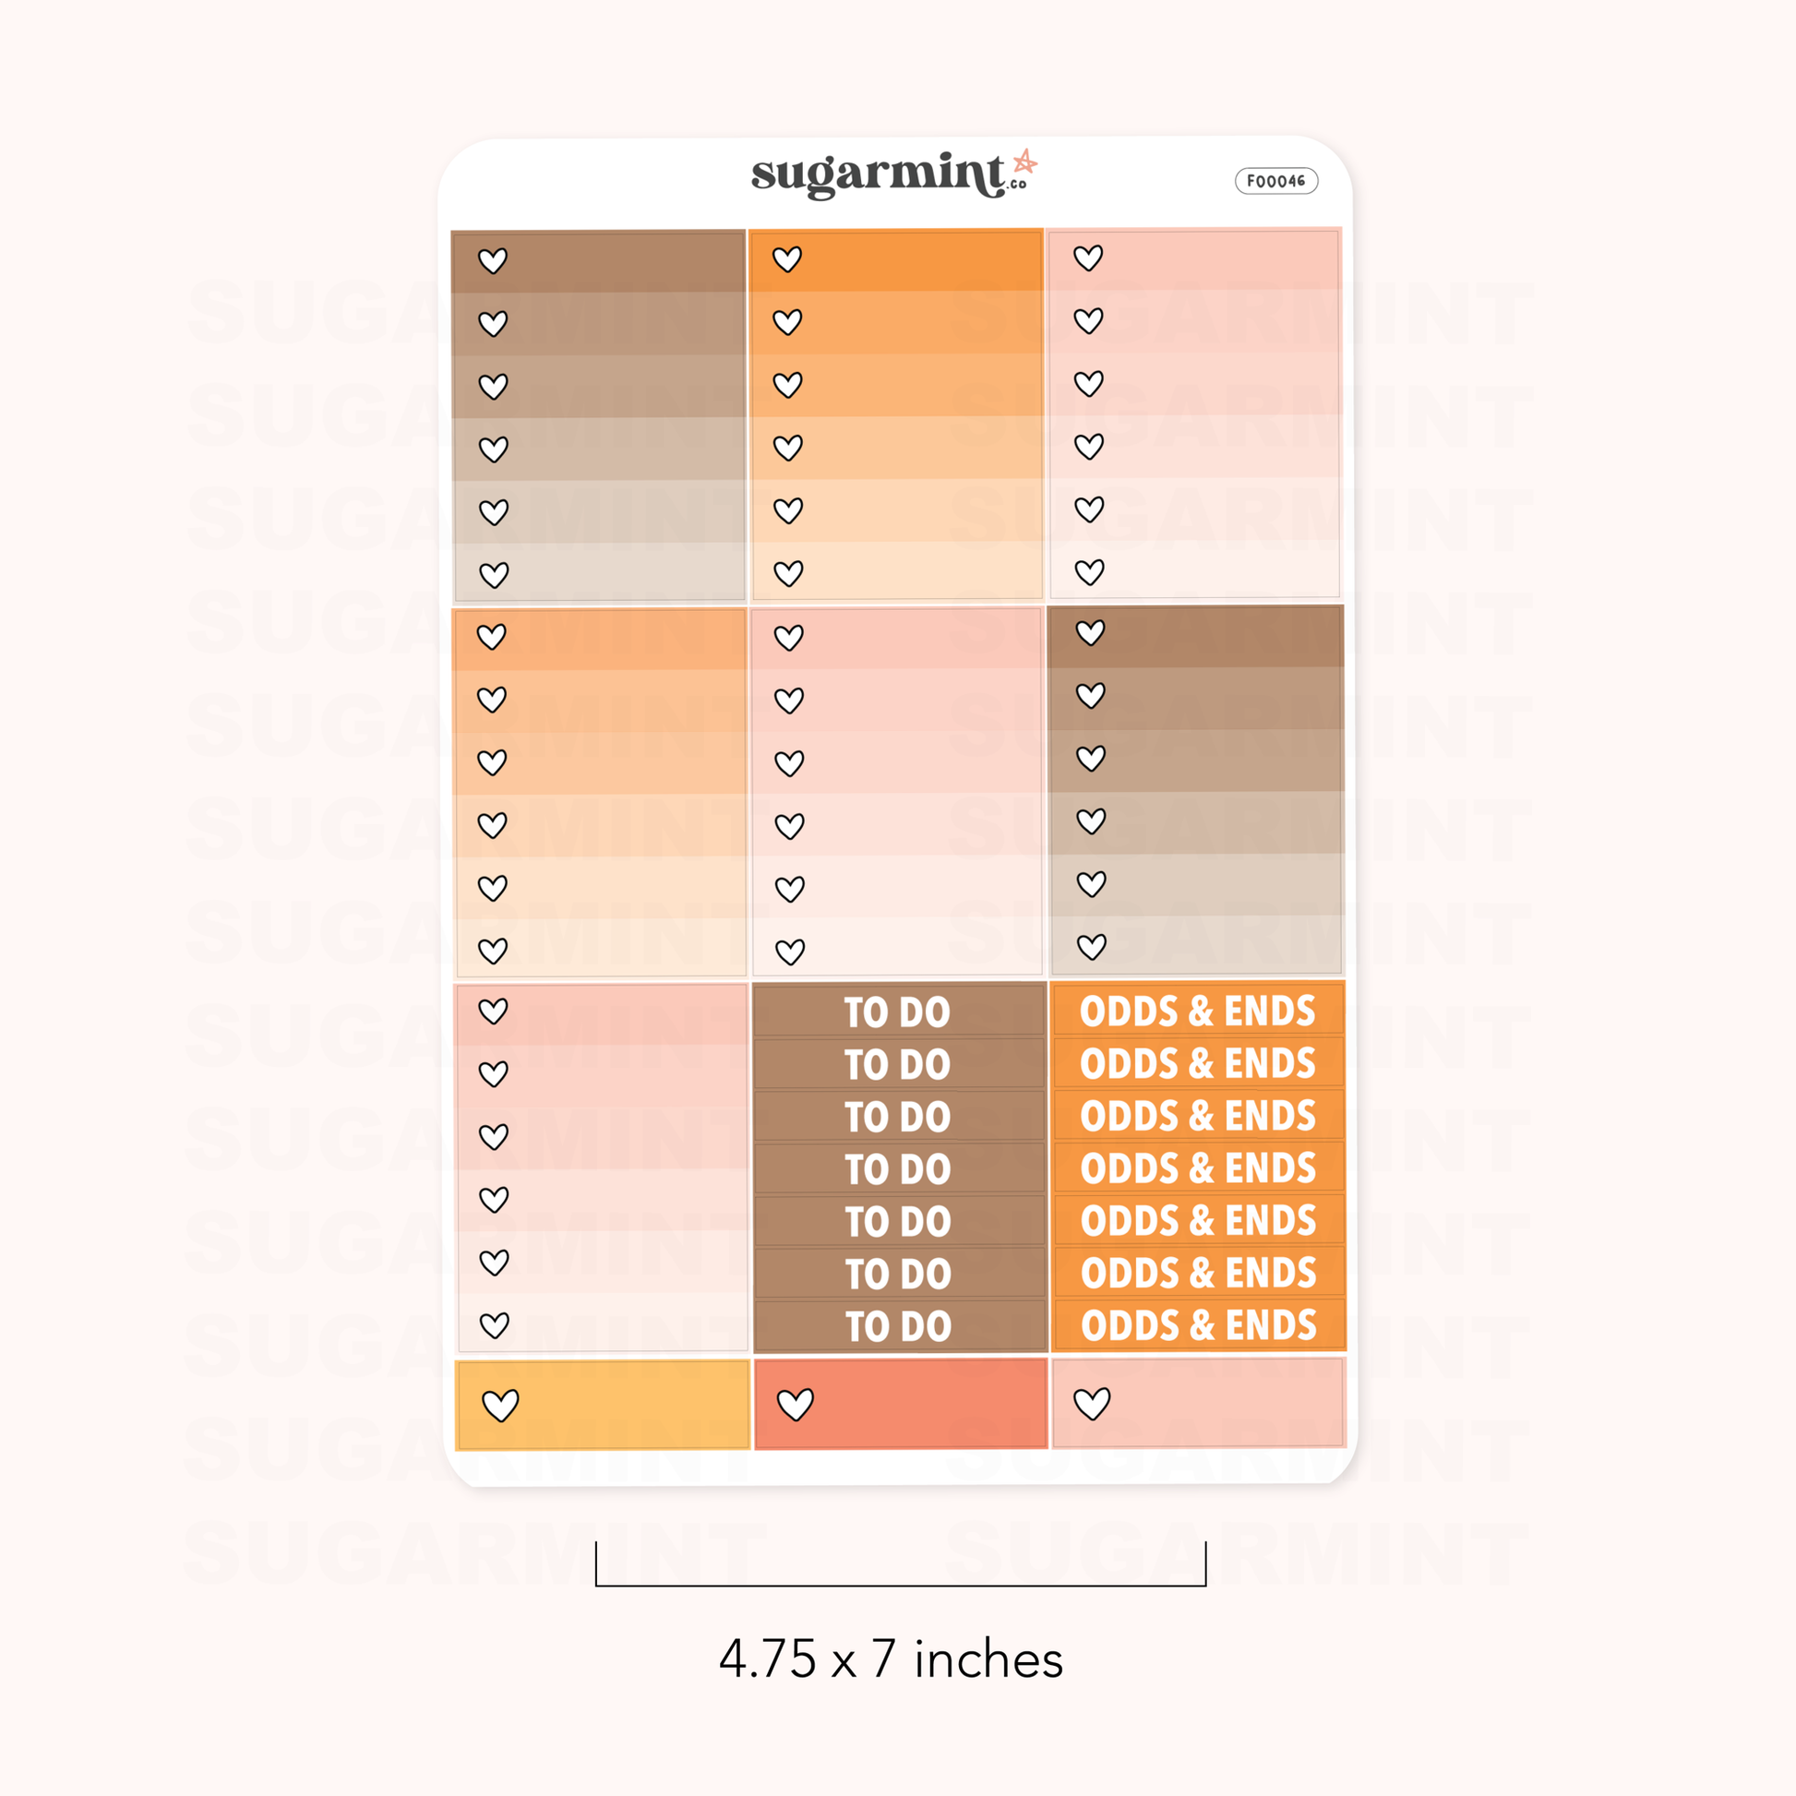Screen dimensions: 1796x1796
Task: Select the bottommost ODDS & ENDS label
Action: click(x=1198, y=1324)
